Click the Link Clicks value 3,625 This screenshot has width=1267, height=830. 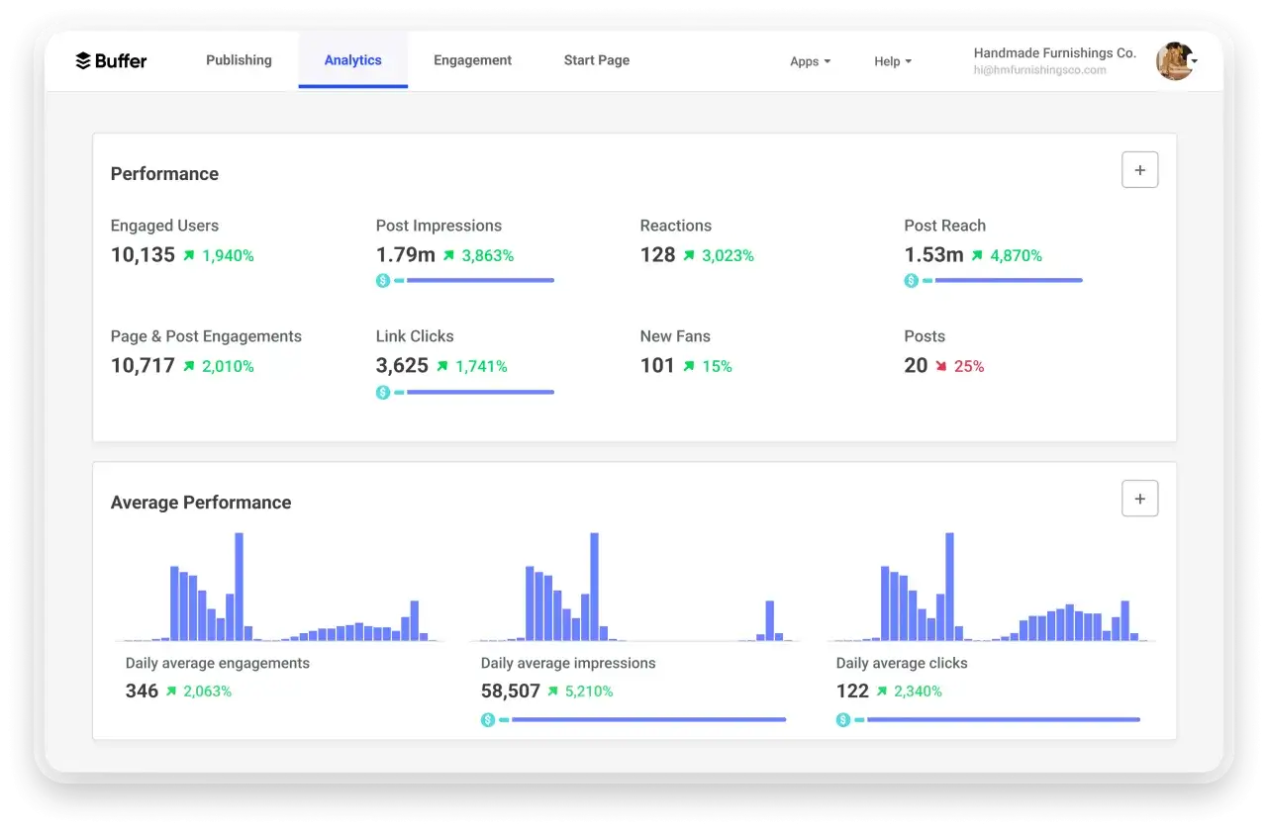(x=402, y=365)
